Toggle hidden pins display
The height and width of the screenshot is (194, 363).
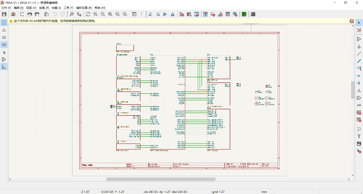(x=4, y=60)
